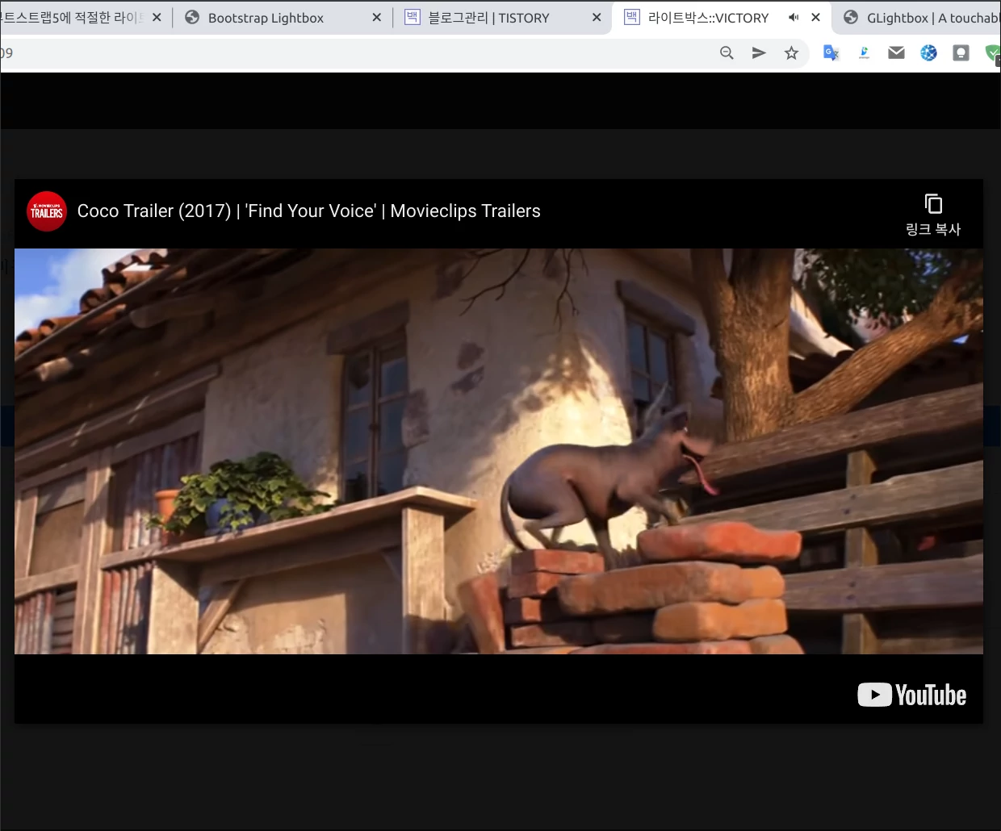Click the Movieclips Trailers channel logo
This screenshot has height=831, width=1001.
47,211
